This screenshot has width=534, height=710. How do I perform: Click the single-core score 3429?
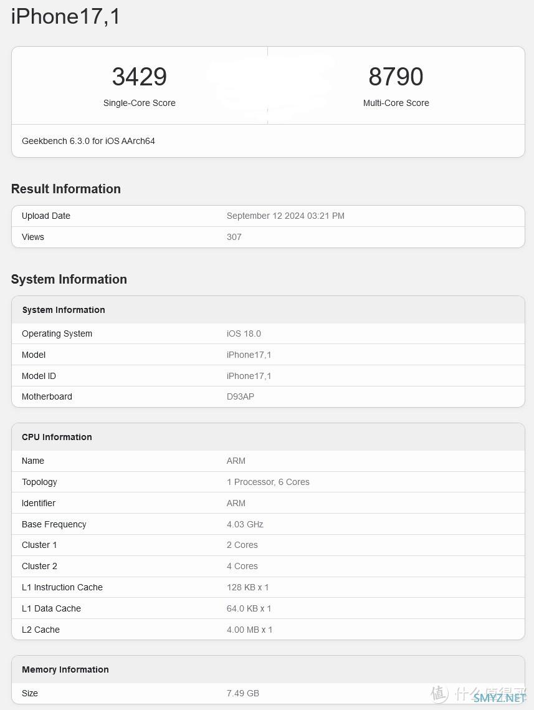140,77
